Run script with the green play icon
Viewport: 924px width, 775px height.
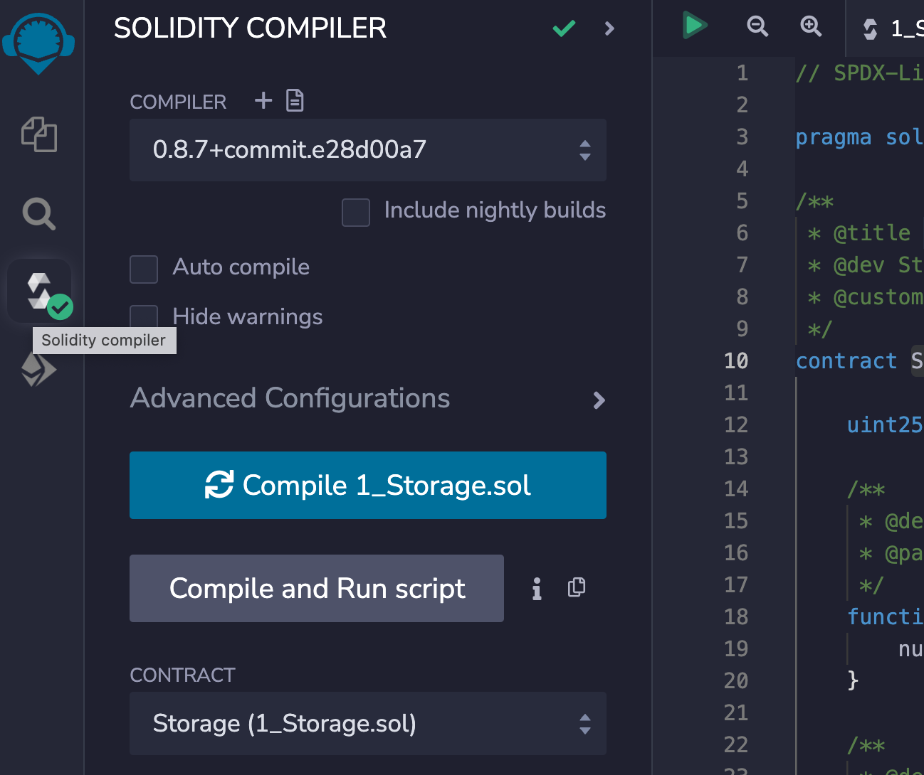[x=694, y=25]
